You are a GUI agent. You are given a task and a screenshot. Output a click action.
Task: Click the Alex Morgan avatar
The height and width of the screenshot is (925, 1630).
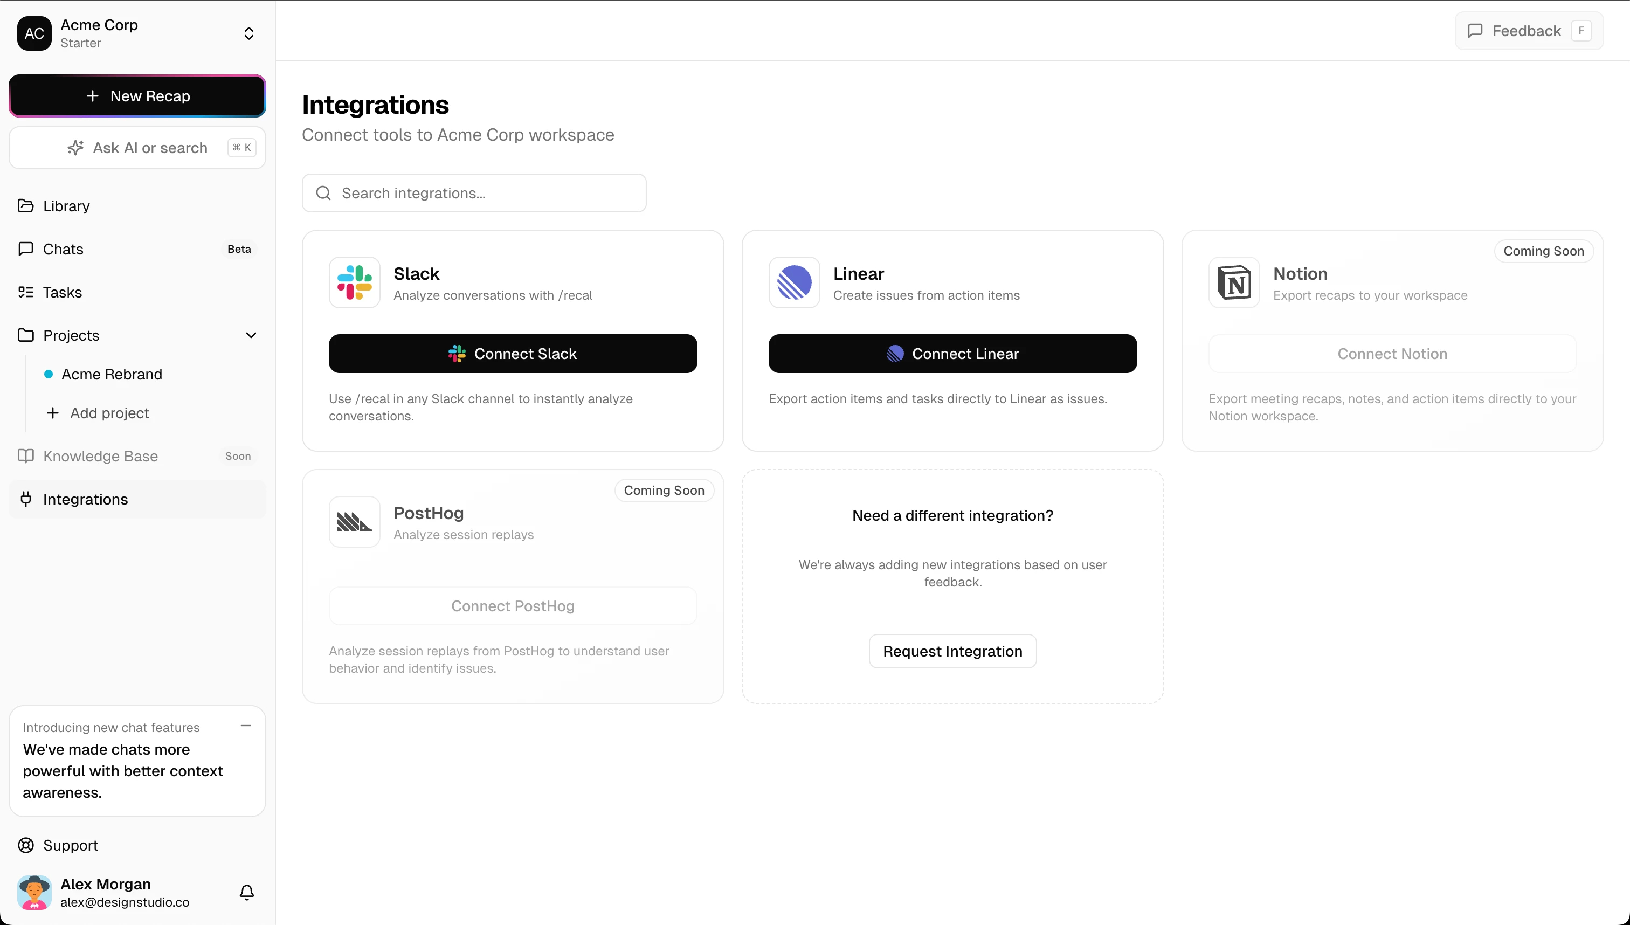34,893
